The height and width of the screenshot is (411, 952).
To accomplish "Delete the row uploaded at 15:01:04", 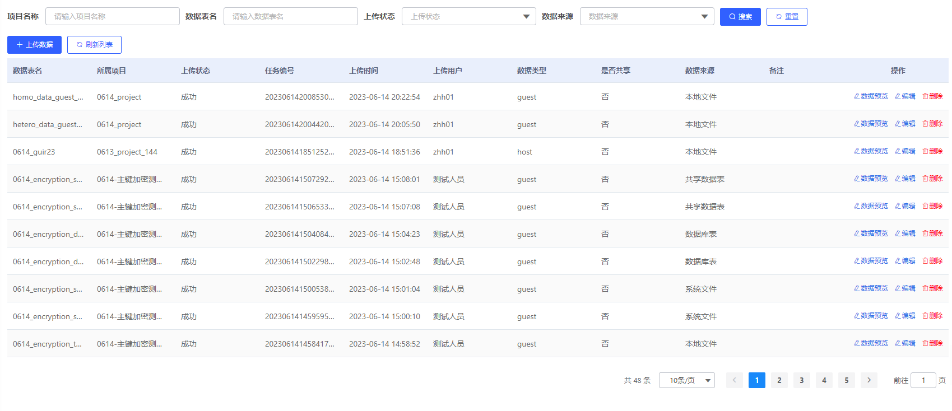I will [x=932, y=288].
